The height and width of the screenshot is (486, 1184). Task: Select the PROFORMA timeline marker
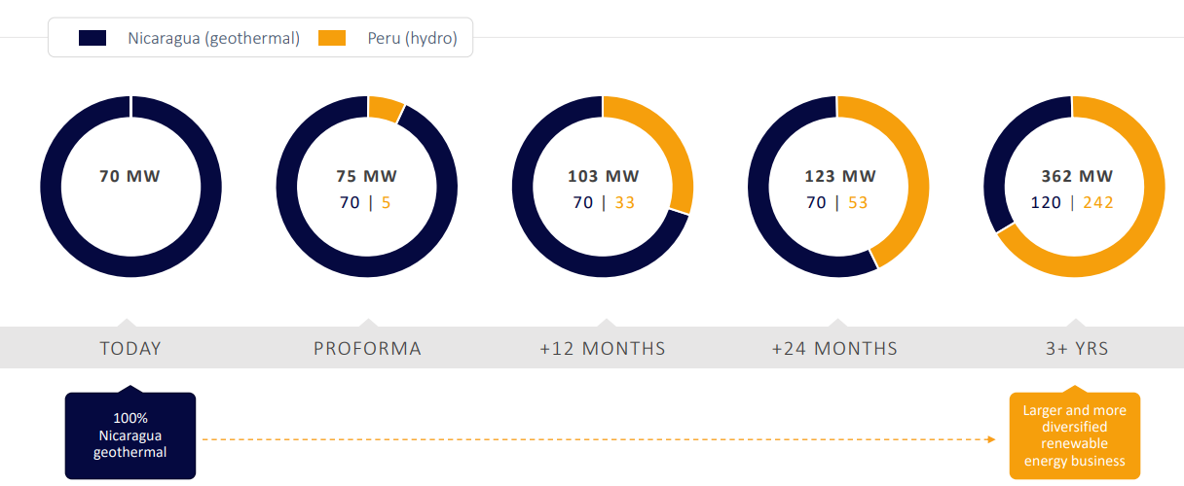tap(367, 348)
